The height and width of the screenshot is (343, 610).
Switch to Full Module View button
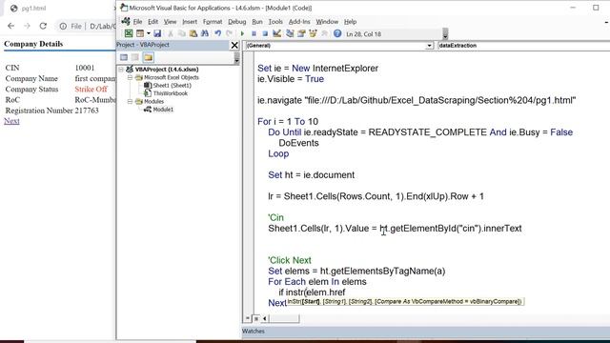pos(256,318)
